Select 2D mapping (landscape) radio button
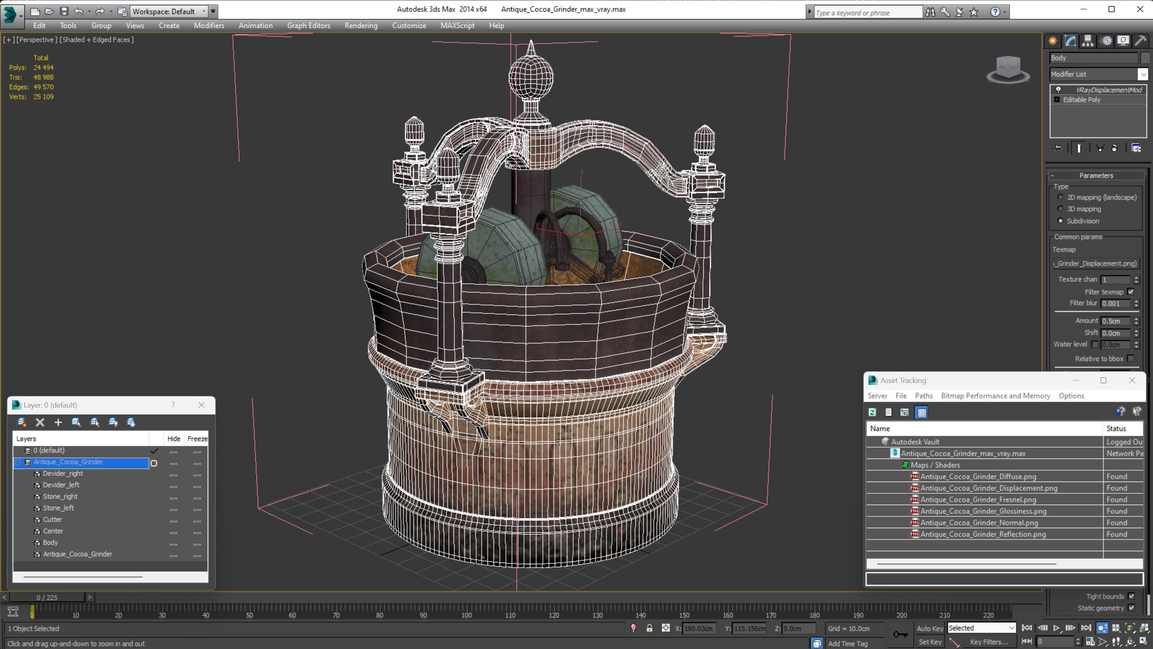This screenshot has width=1153, height=649. (x=1060, y=197)
